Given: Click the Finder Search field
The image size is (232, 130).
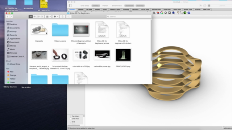Looking at the screenshot, I should pos(129,17).
